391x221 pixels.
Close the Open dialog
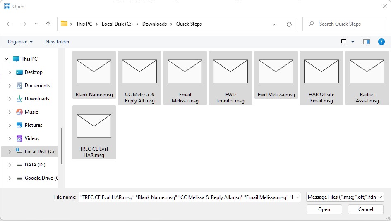[384, 6]
